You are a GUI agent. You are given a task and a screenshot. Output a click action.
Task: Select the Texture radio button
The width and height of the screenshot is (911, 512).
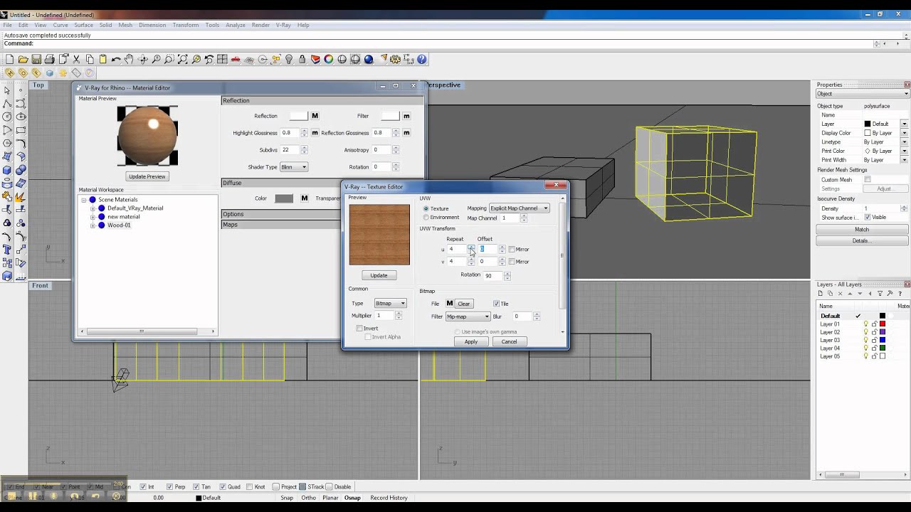pos(426,209)
